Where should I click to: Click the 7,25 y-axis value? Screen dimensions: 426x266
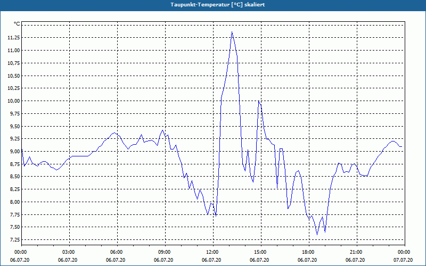tap(15, 240)
